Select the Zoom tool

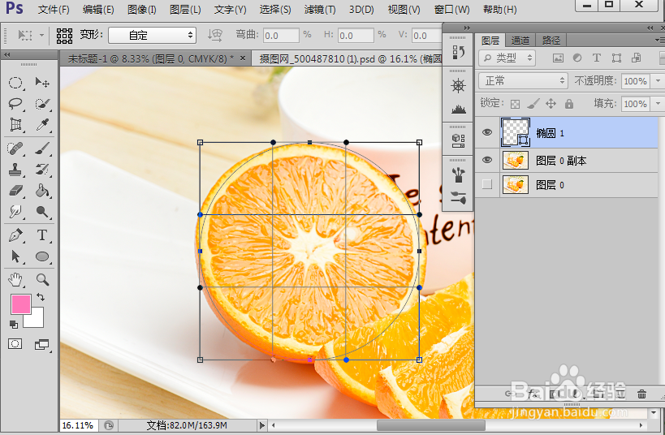point(42,279)
